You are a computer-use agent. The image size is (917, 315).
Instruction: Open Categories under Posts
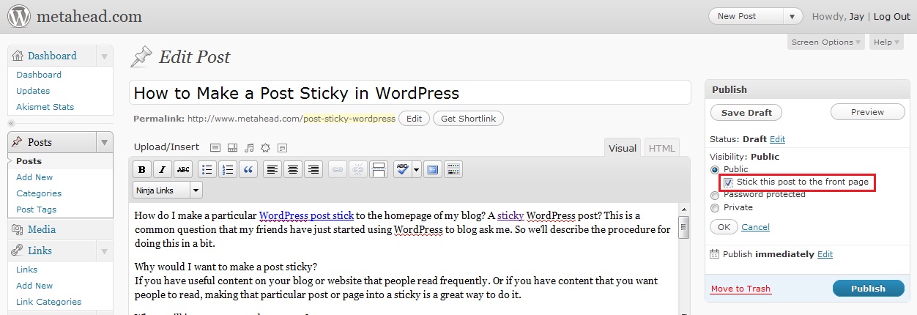39,193
